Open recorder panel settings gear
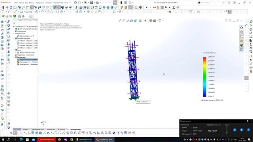The image size is (253, 142). pos(247,121)
